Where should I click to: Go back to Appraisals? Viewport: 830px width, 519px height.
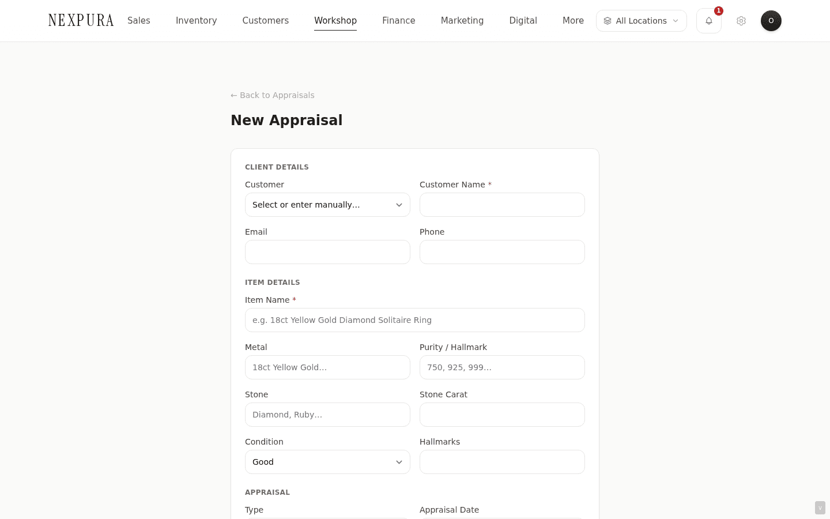273,95
